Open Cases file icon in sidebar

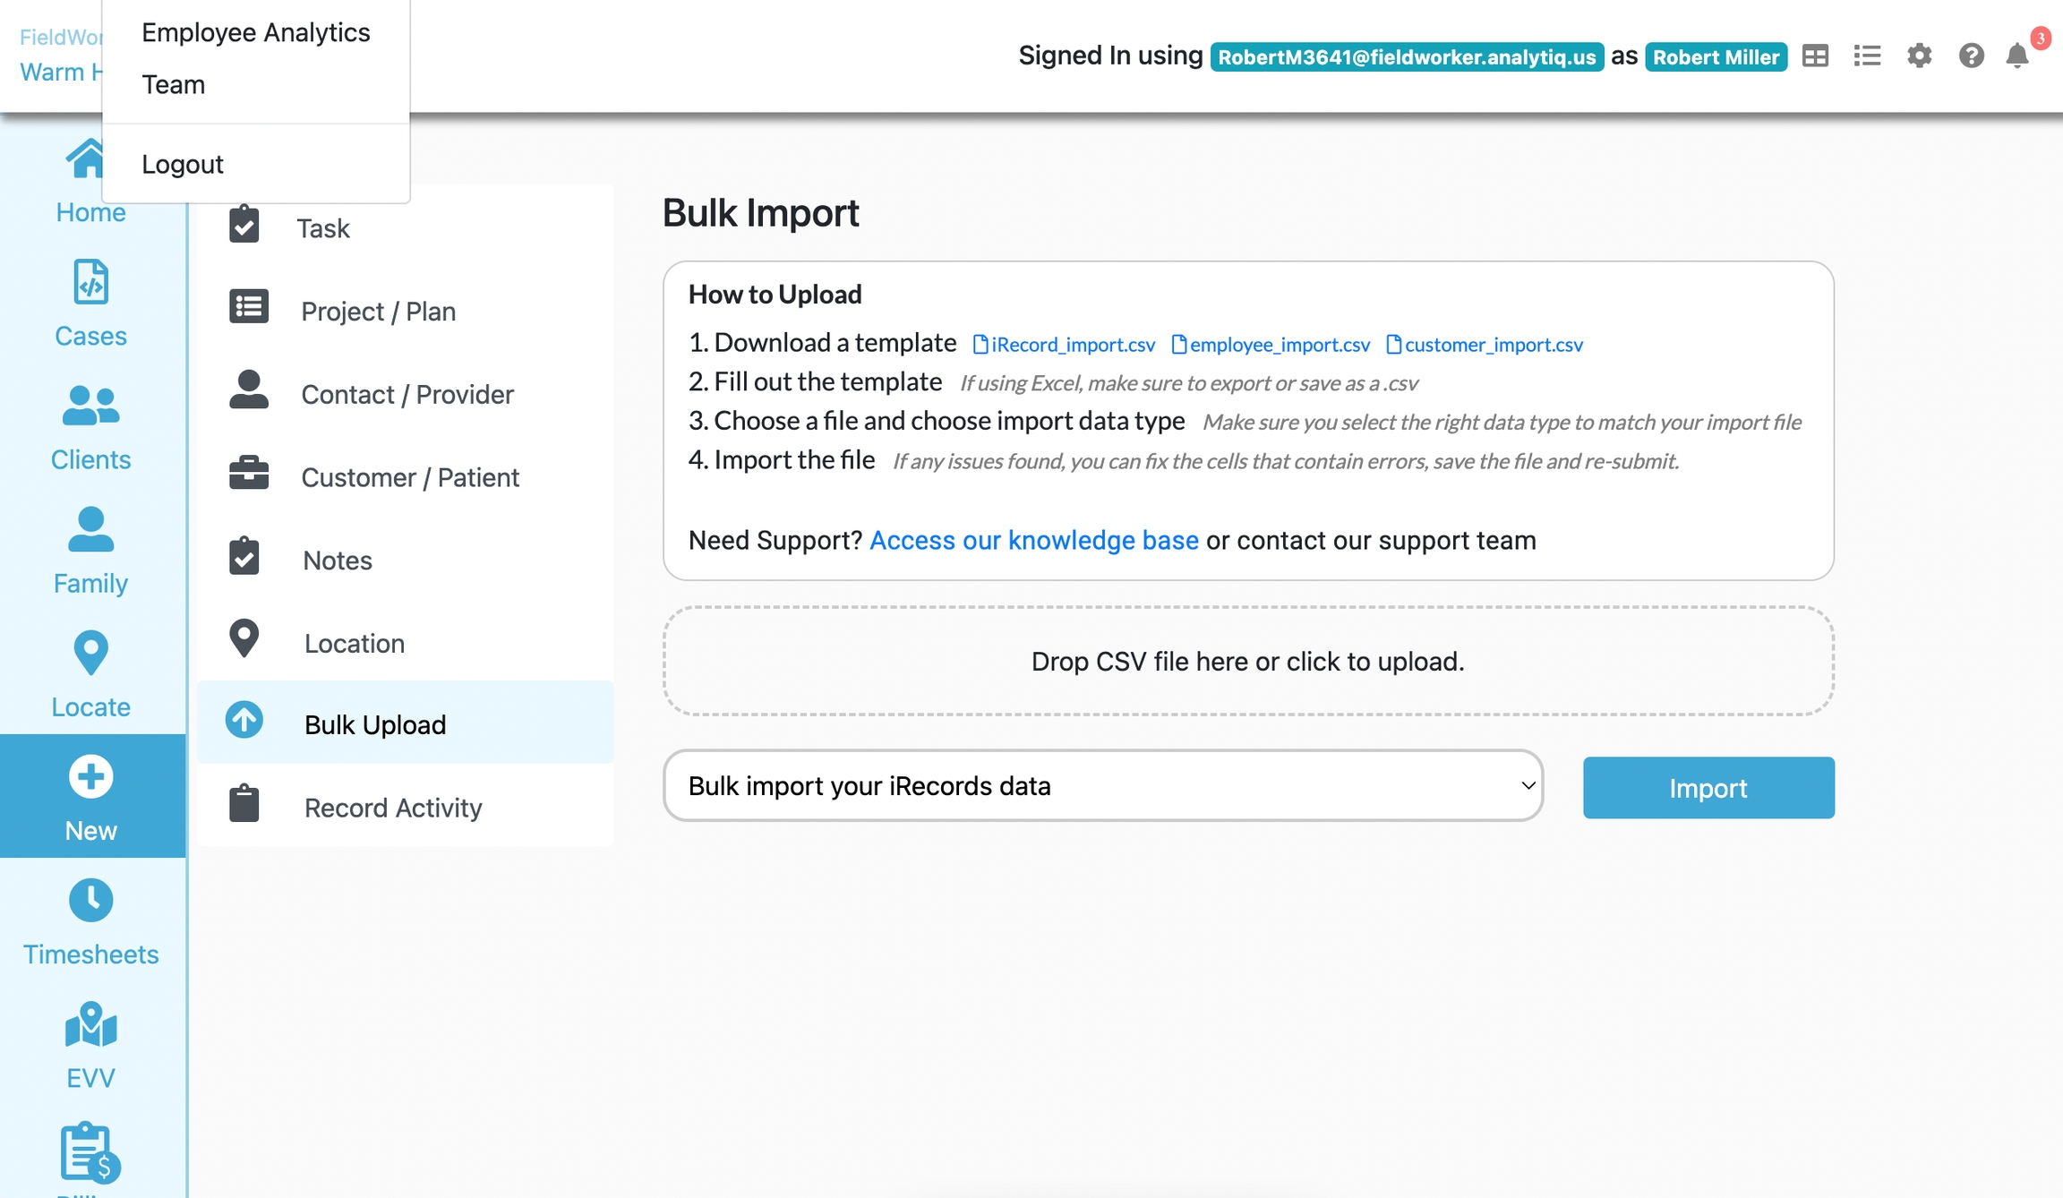90,283
